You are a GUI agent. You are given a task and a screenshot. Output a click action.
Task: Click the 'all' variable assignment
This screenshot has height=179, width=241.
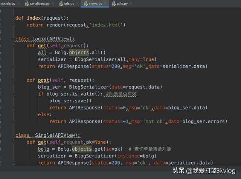42,52
